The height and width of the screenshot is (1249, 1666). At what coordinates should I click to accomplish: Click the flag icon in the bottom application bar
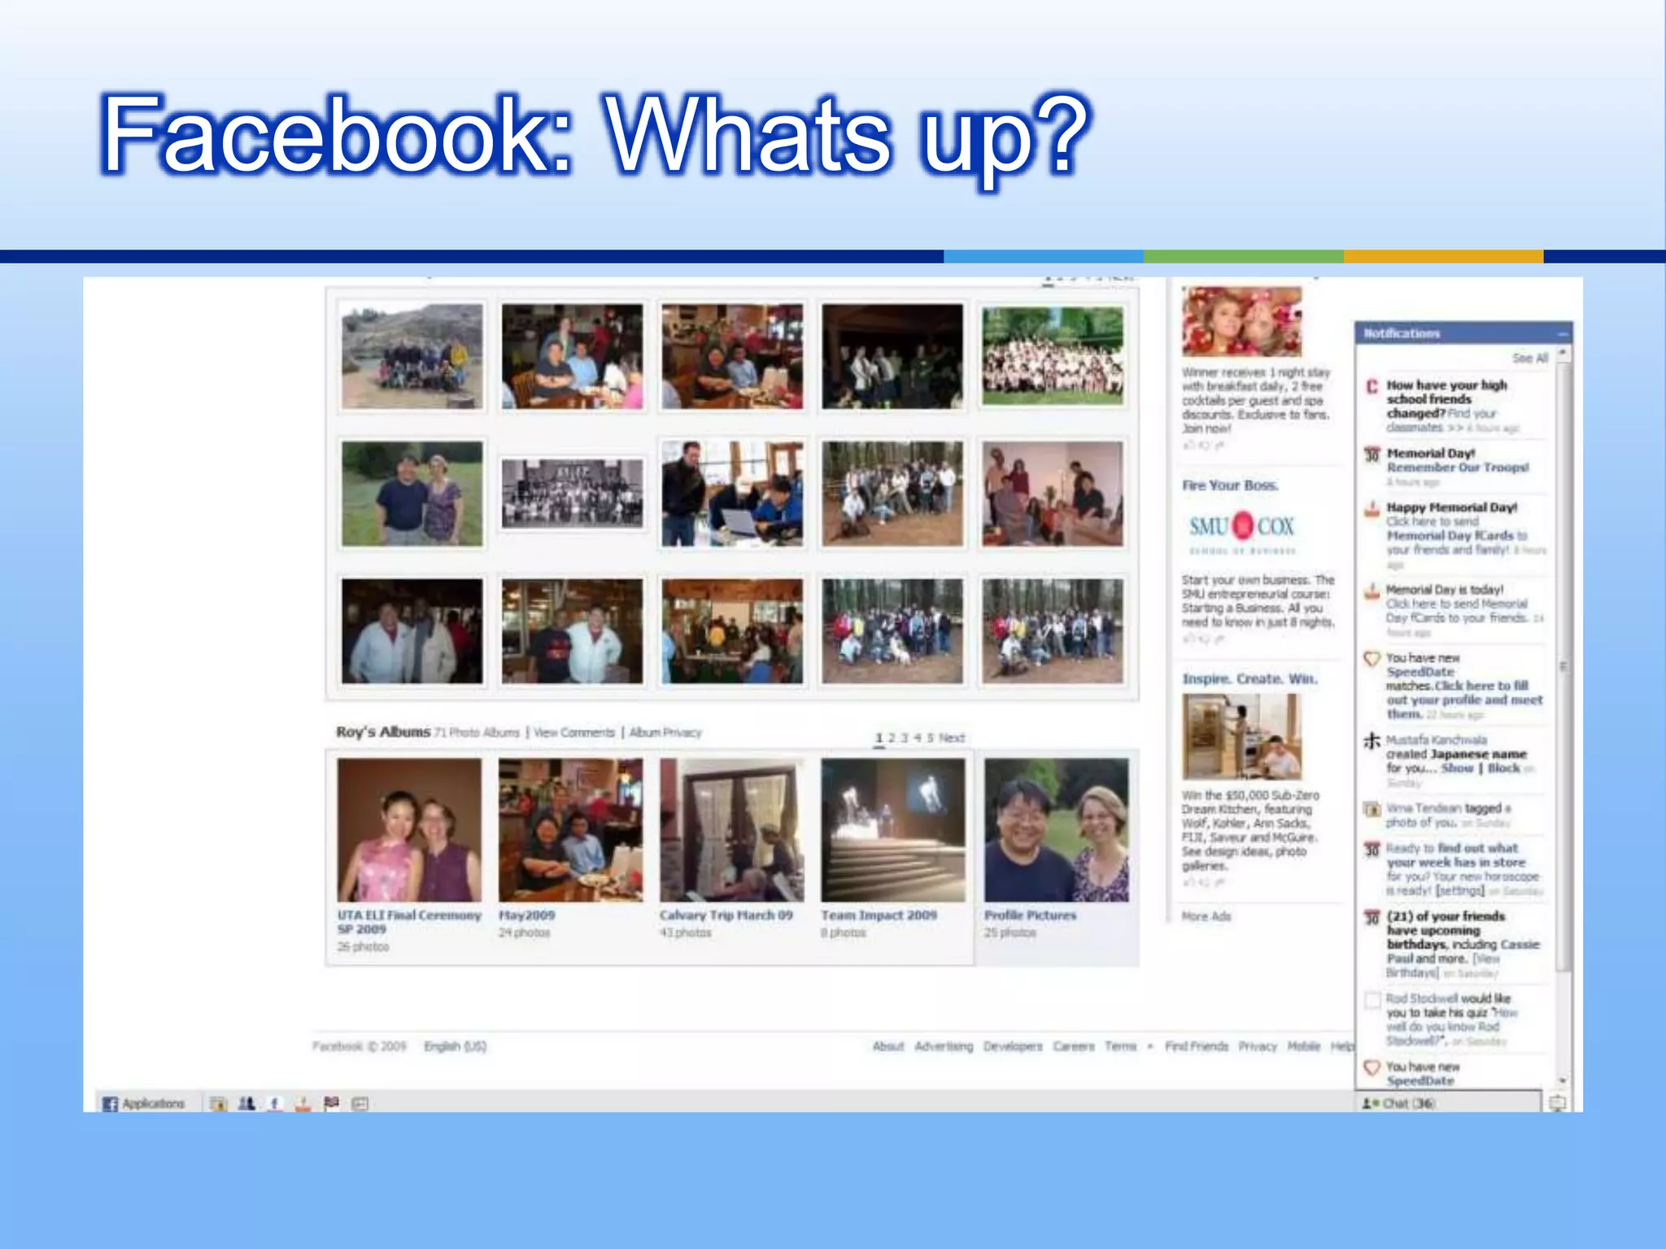[x=331, y=1103]
